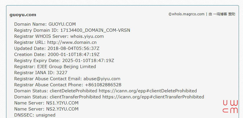243x118 pixels.
Task: Click the DNSSEC unsigned line
Action: pos(35,115)
